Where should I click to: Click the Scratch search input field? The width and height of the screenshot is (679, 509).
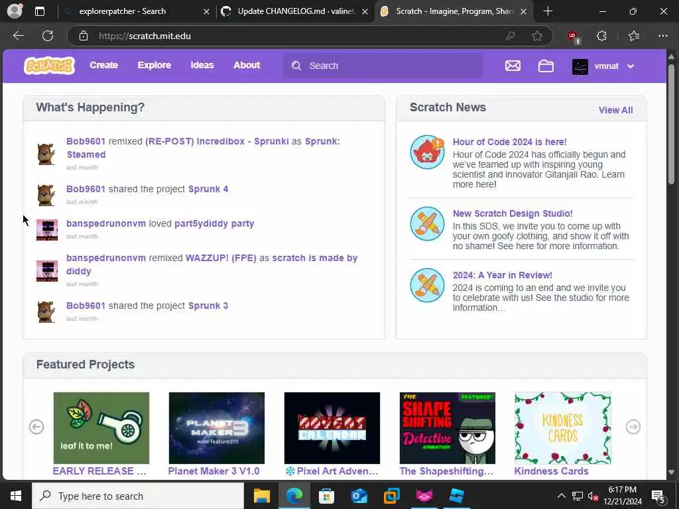pyautogui.click(x=383, y=66)
